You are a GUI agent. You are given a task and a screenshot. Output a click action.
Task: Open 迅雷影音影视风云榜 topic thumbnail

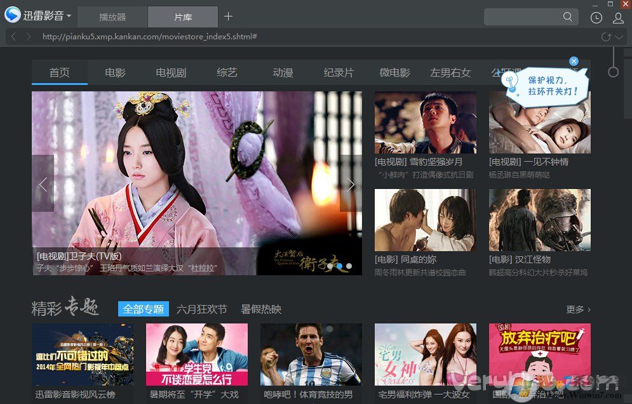83,355
